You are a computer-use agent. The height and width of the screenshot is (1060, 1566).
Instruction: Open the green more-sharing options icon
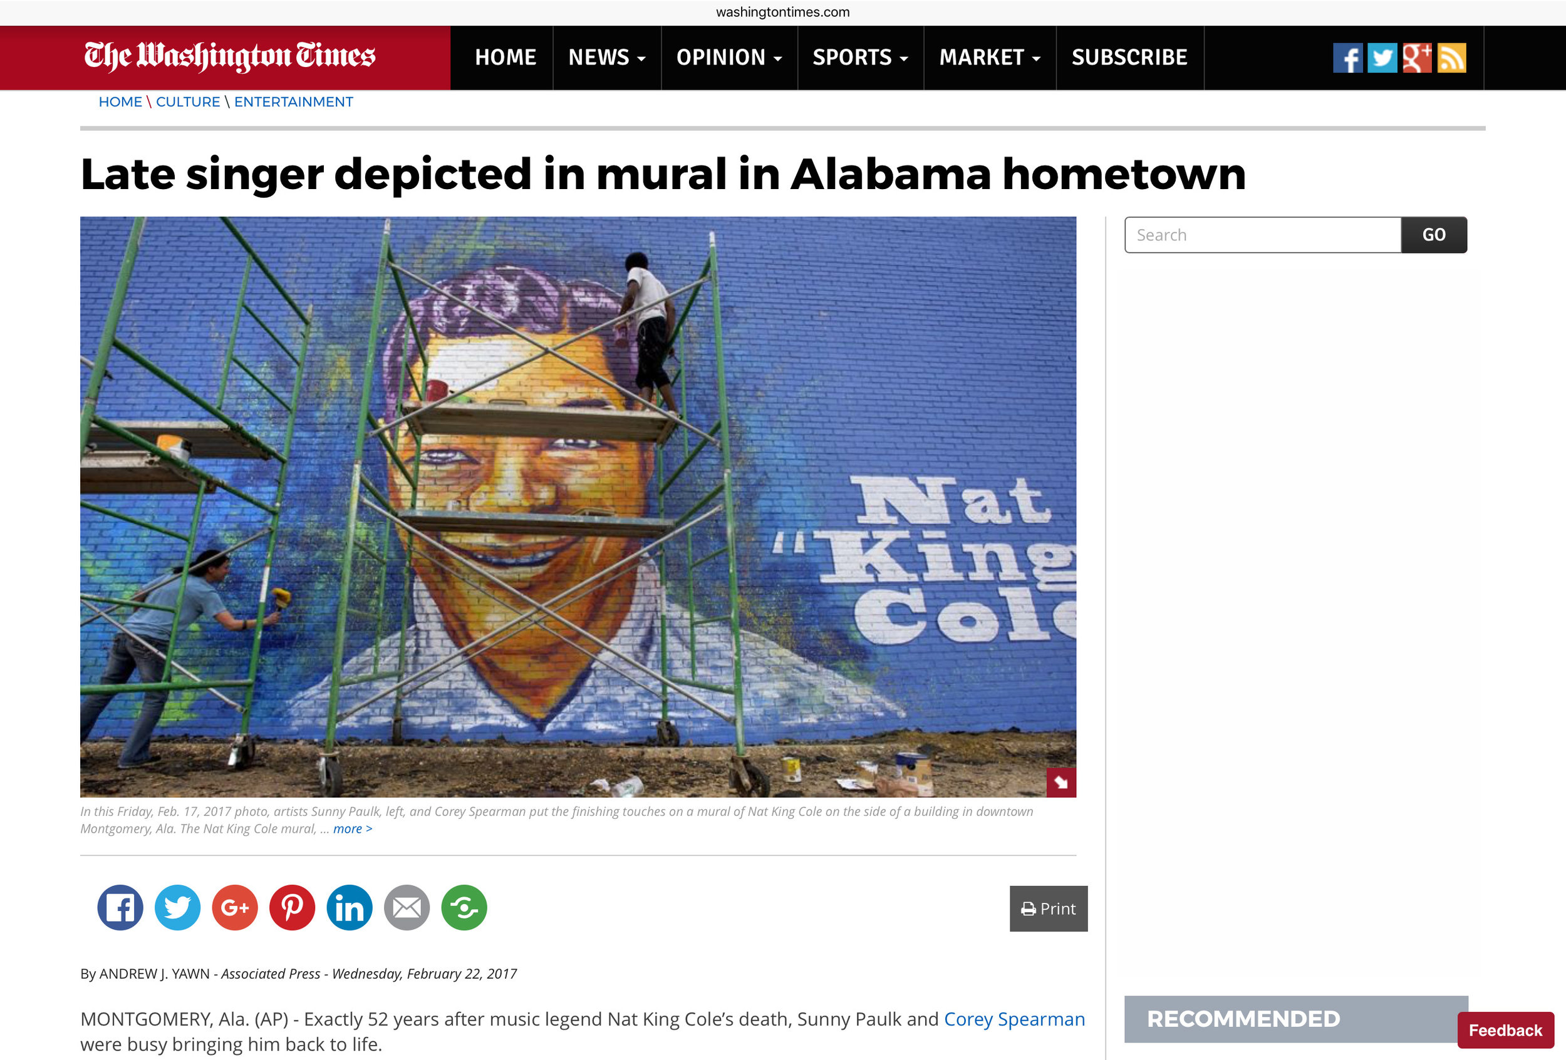pyautogui.click(x=464, y=908)
